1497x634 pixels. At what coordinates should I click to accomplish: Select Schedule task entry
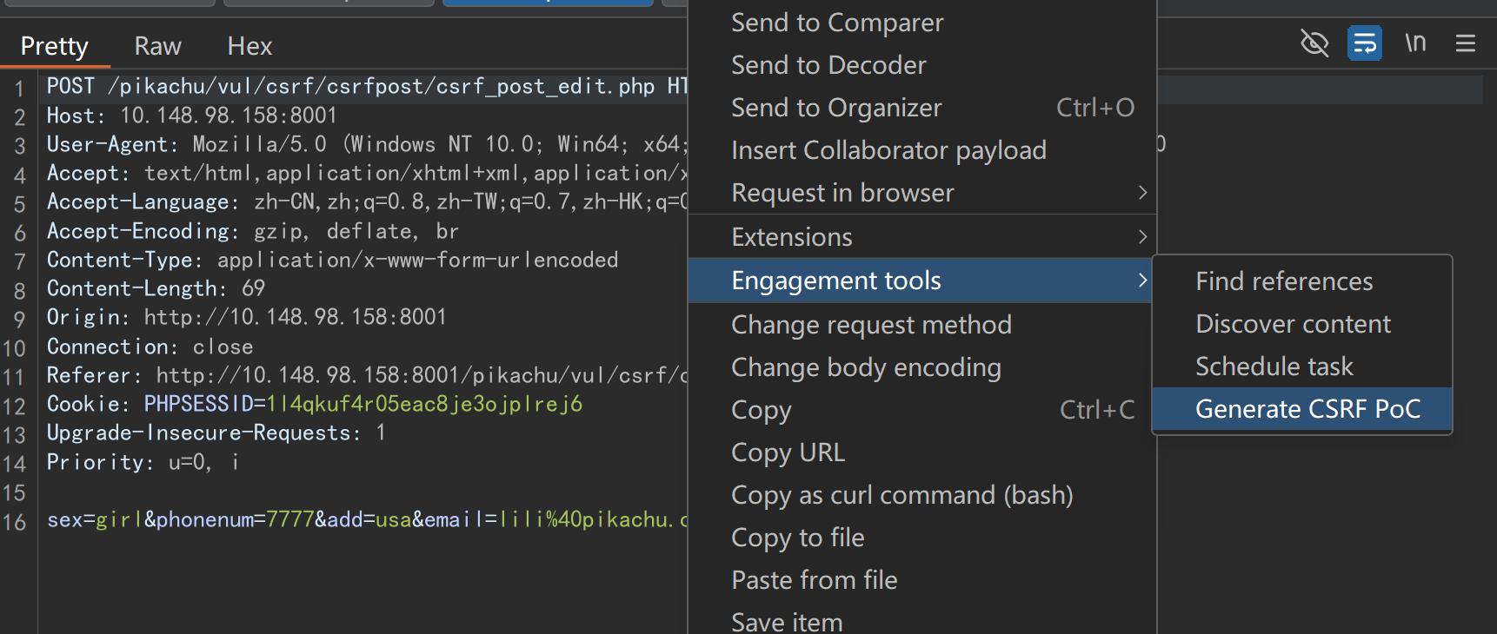[1274, 367]
